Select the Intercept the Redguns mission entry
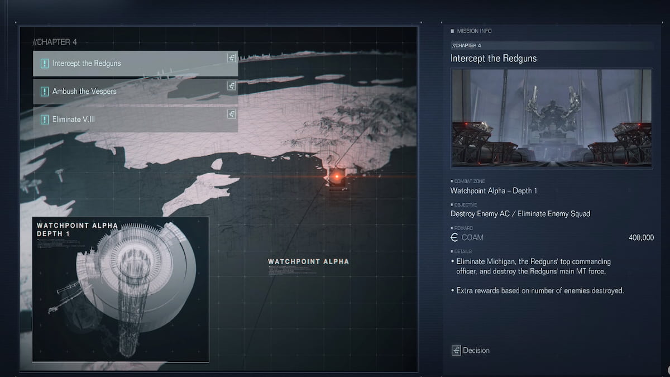This screenshot has width=670, height=377. (112, 63)
